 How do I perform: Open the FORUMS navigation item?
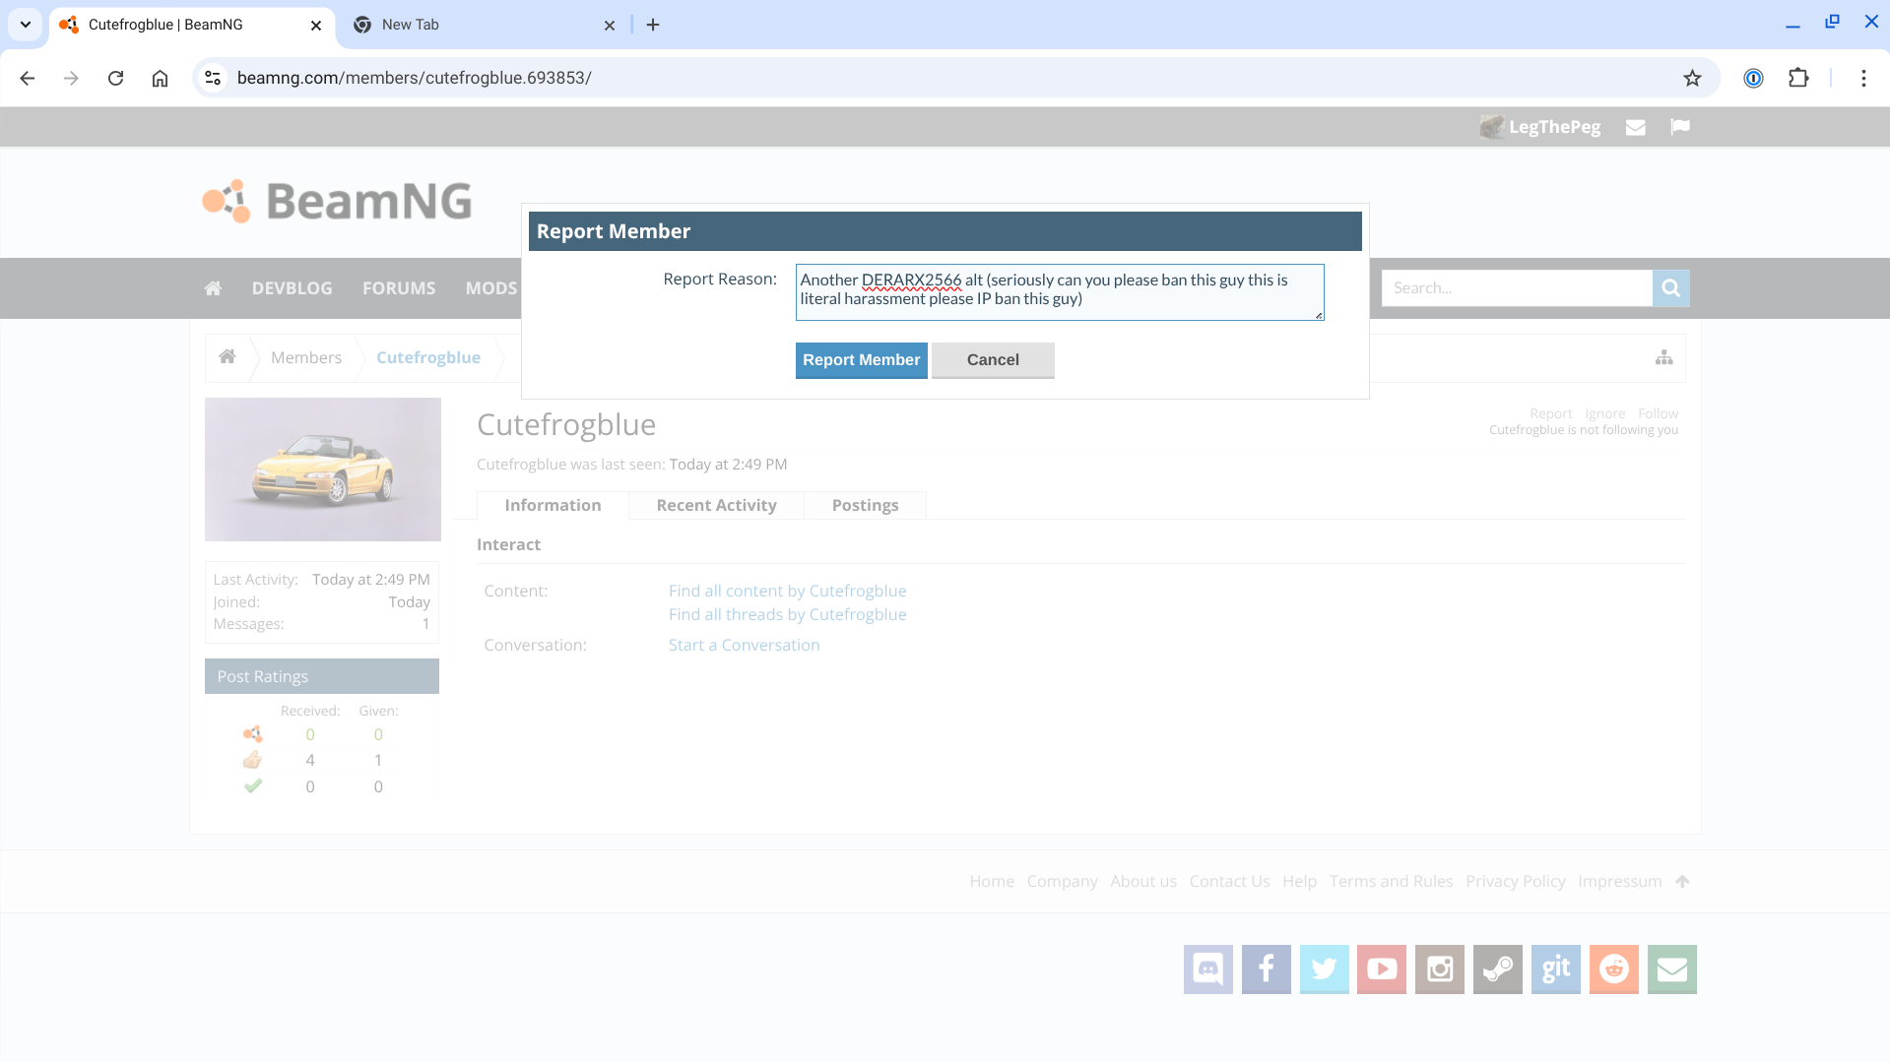coord(399,288)
